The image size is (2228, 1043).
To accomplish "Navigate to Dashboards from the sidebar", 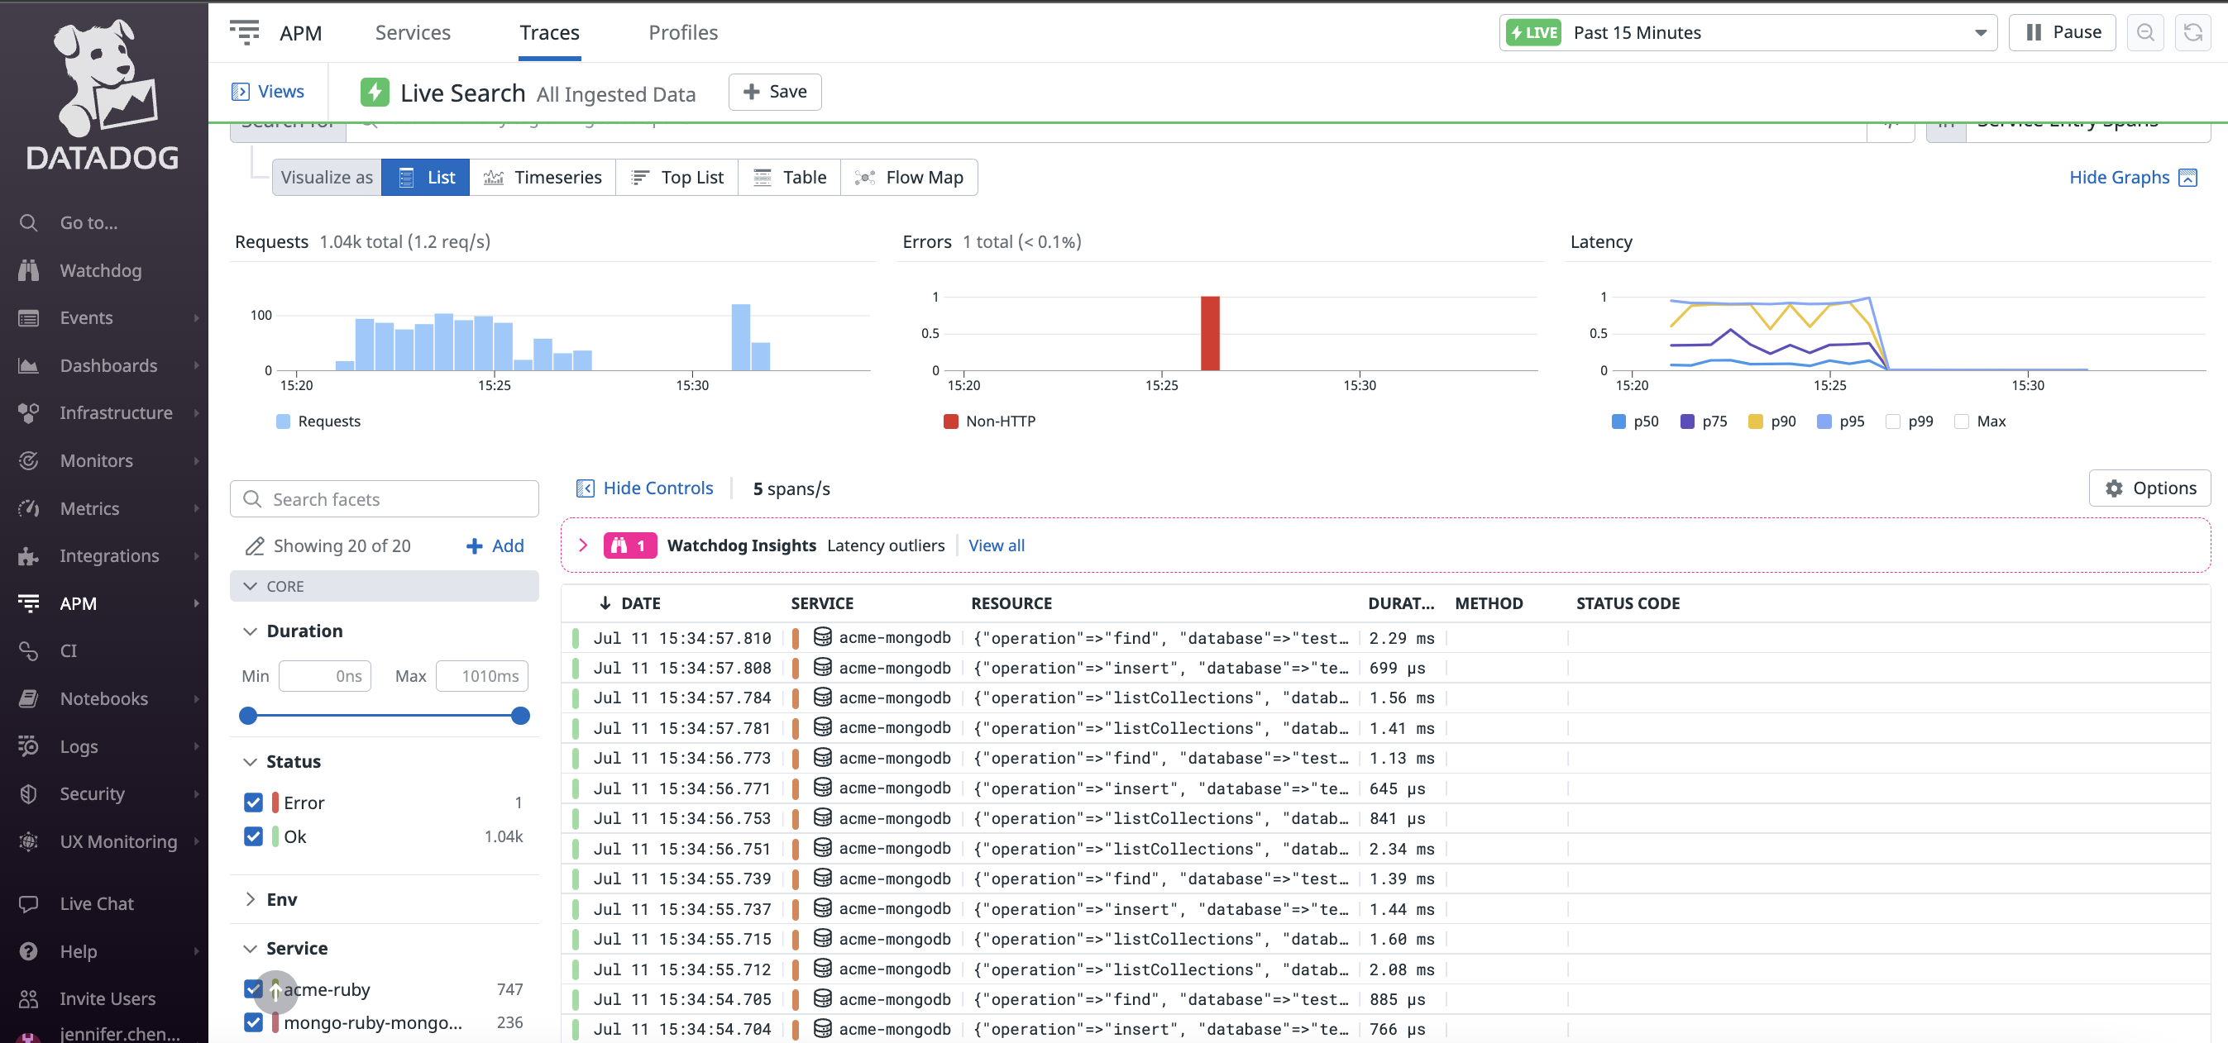I will pyautogui.click(x=109, y=364).
